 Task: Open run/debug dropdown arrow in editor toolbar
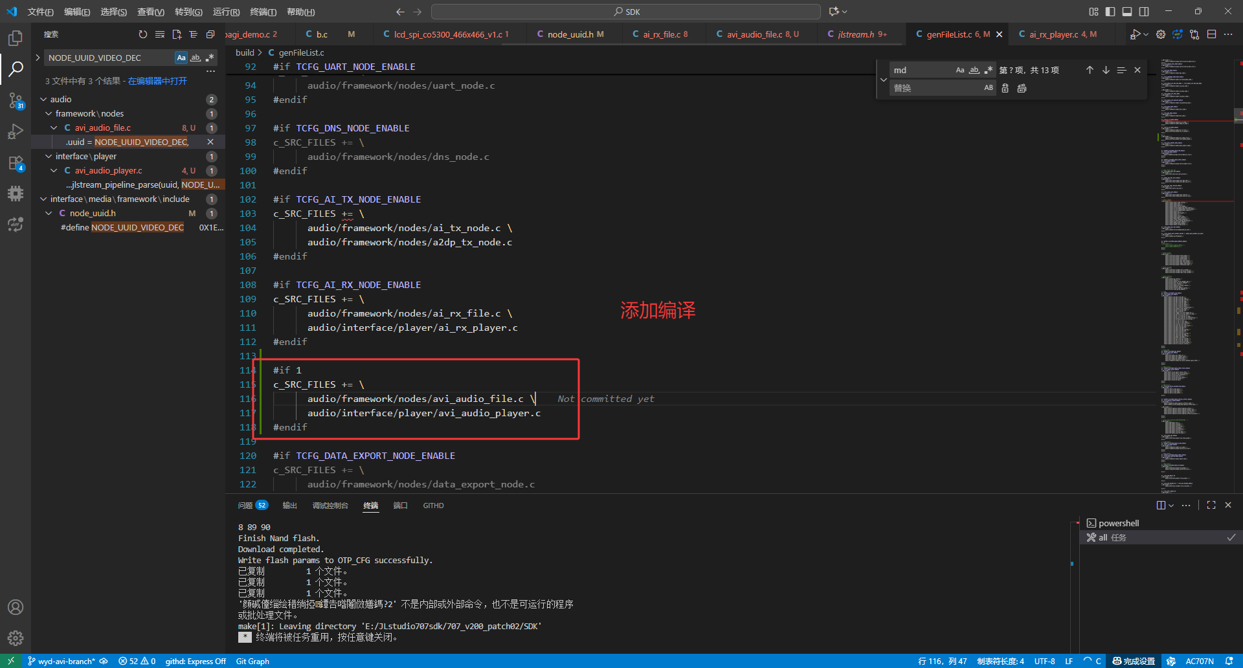pos(1147,34)
